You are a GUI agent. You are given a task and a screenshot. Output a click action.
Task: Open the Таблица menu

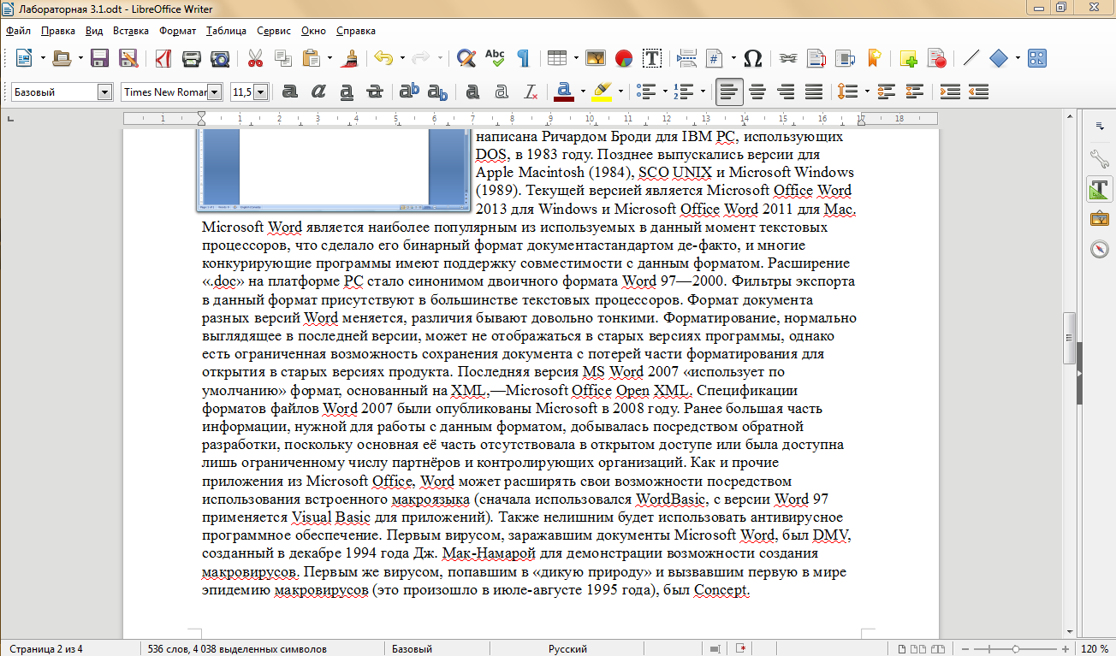pyautogui.click(x=226, y=31)
